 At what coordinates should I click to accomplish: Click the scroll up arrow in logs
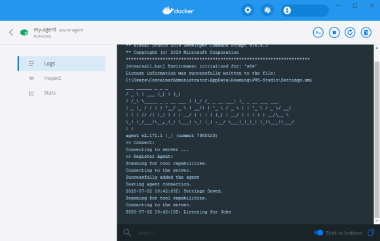click(377, 48)
